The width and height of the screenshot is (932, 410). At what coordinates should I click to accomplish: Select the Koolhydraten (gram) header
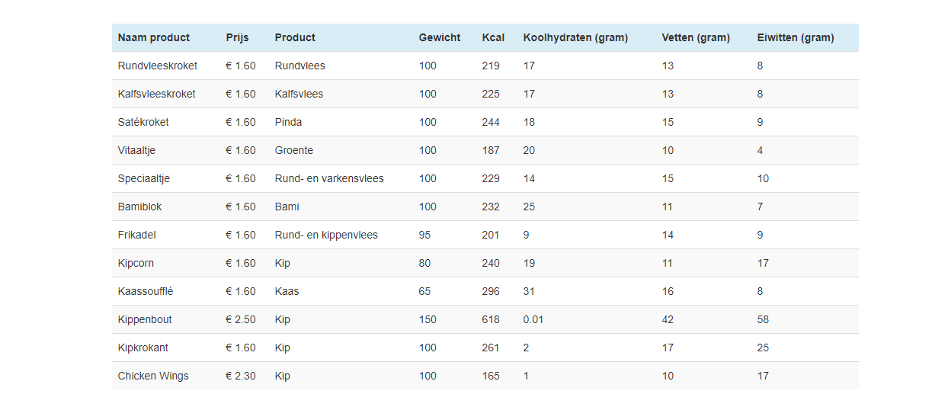tap(575, 37)
